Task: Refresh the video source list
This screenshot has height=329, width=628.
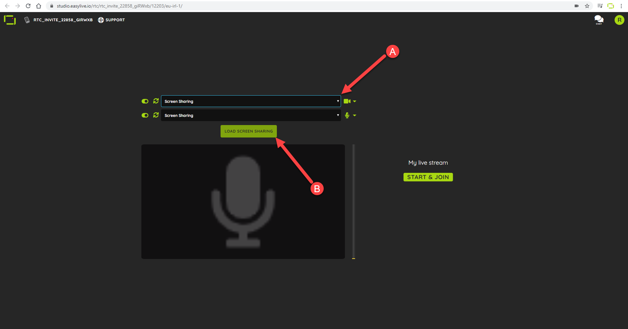Action: pos(156,101)
